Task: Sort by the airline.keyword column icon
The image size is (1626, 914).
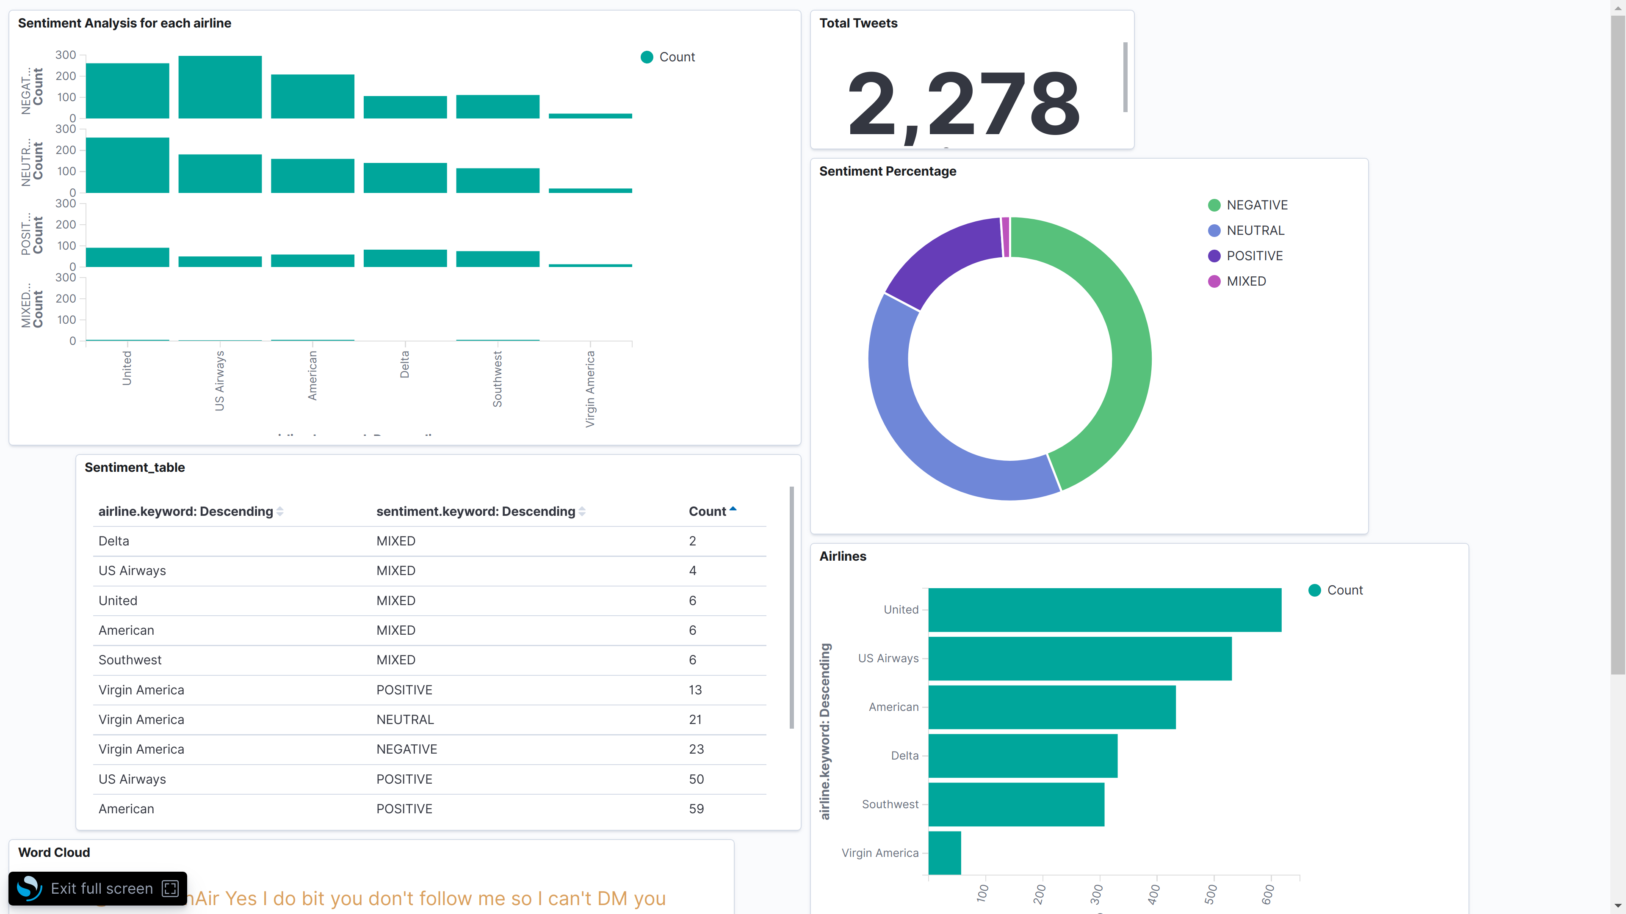Action: 279,512
